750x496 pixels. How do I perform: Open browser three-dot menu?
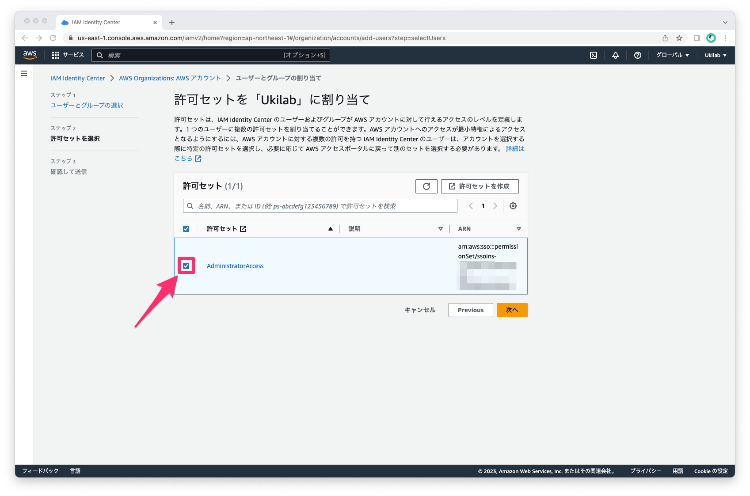click(725, 38)
